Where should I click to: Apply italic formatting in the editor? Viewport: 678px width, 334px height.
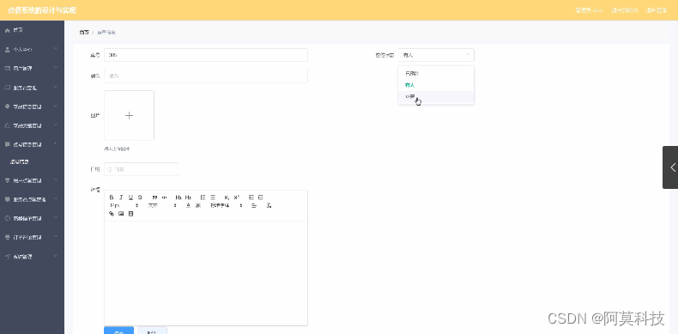[121, 197]
